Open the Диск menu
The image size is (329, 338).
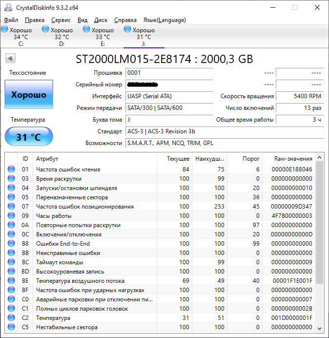[x=101, y=20]
